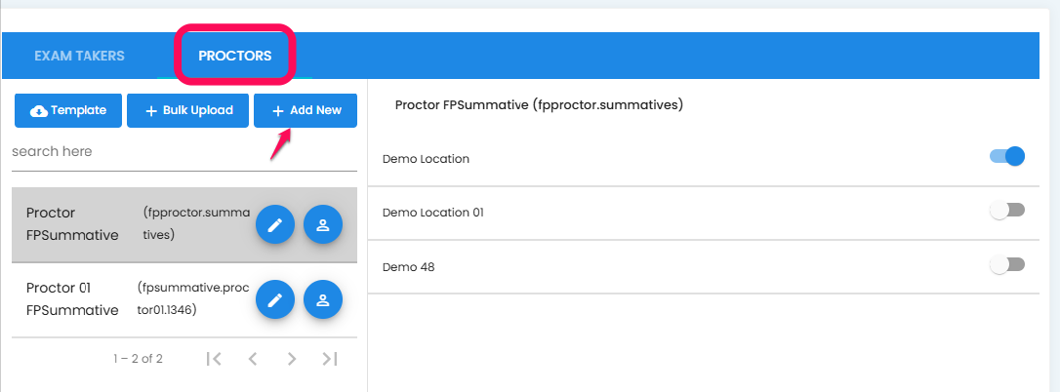Click the person icon for Proctor 01 FPSummative
Screen dimensions: 1060x392
click(x=323, y=300)
